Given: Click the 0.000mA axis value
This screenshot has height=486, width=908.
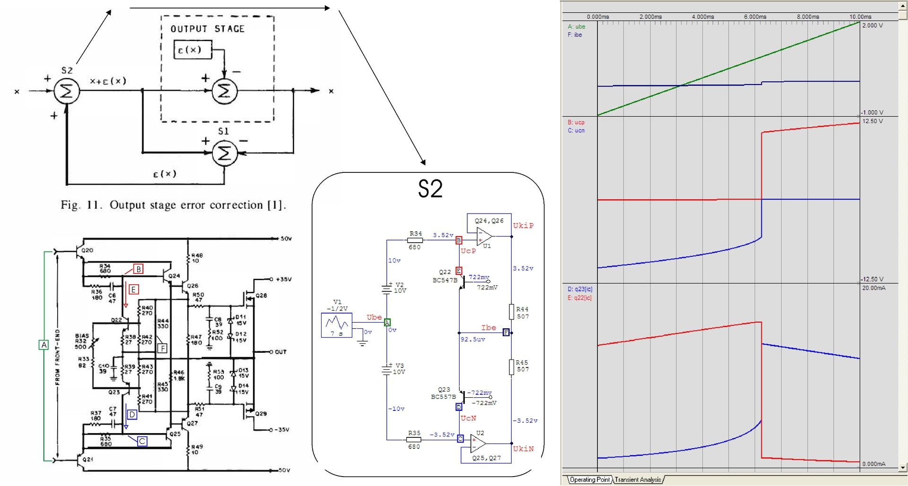Looking at the screenshot, I should (x=874, y=464).
